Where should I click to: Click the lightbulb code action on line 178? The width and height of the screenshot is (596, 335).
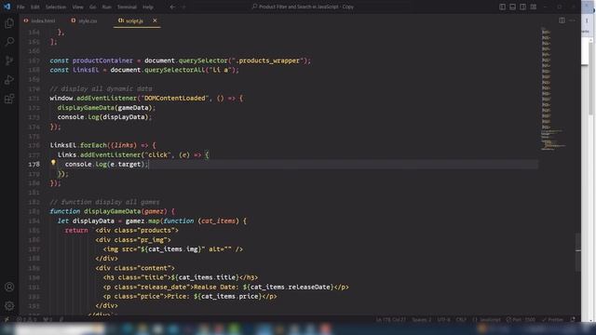(x=53, y=163)
